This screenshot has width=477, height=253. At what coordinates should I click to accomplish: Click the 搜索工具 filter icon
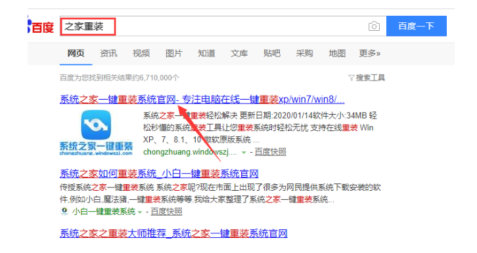351,78
